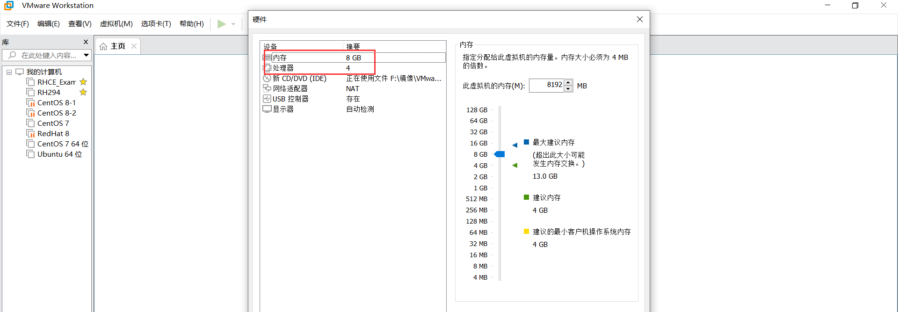Select the 显示器 device row
Image resolution: width=898 pixels, height=312 pixels.
click(354, 109)
